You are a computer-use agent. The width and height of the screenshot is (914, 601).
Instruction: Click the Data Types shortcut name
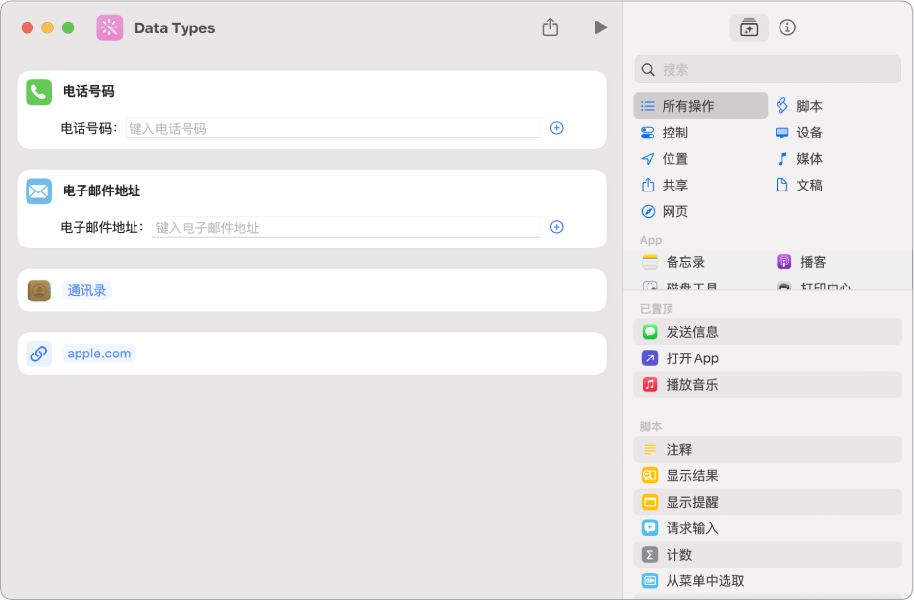click(175, 27)
